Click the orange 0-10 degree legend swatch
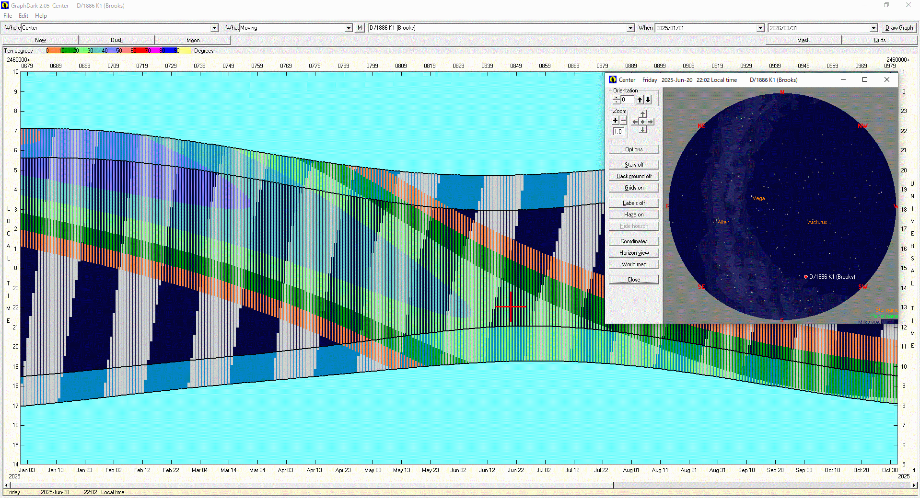Viewport: 920px width, 498px height. [x=54, y=51]
